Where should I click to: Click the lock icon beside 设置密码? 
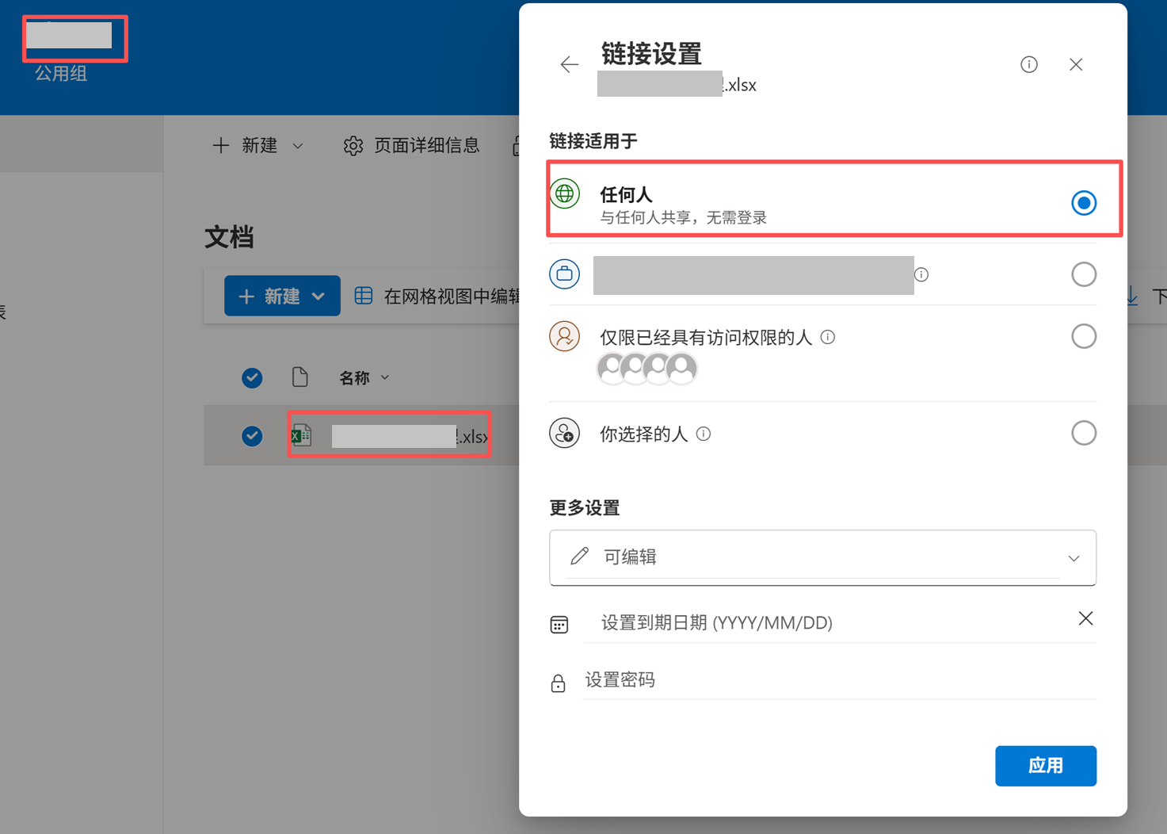558,683
